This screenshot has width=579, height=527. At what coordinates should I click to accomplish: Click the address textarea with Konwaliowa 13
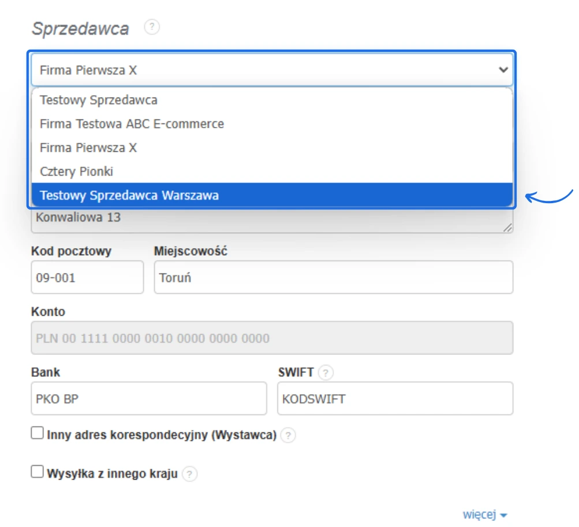[271, 220]
